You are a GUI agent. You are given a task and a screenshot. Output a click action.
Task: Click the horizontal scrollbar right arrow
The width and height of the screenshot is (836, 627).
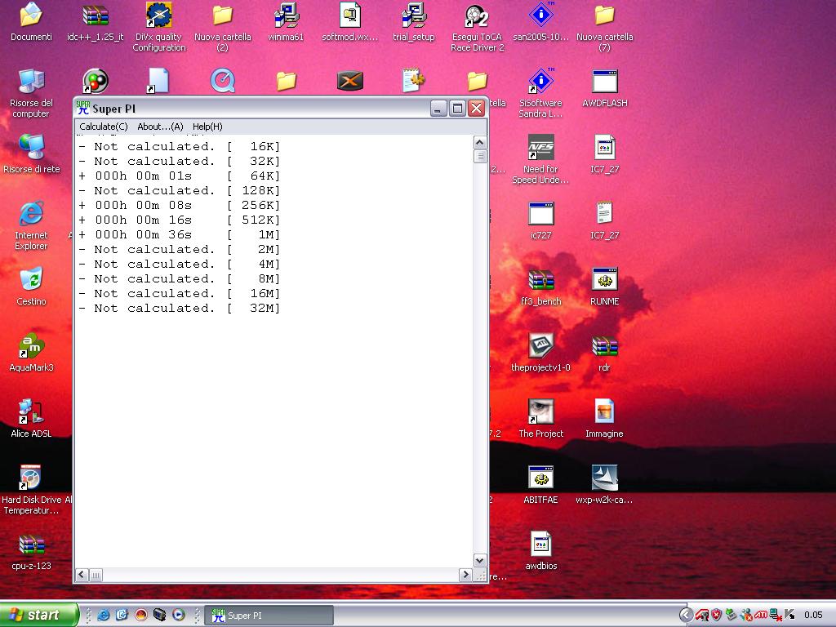click(465, 575)
